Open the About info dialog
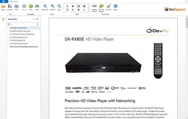 click(116, 7)
